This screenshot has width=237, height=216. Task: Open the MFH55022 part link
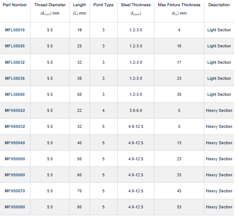click(15, 110)
